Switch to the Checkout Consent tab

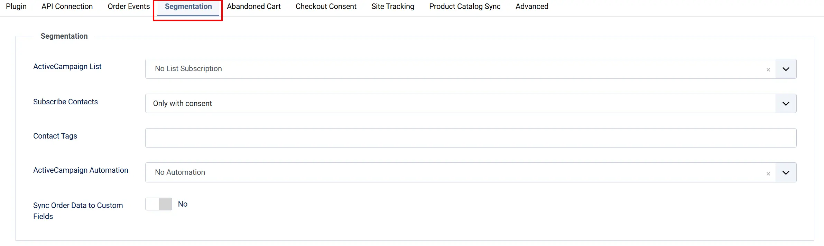coord(326,7)
